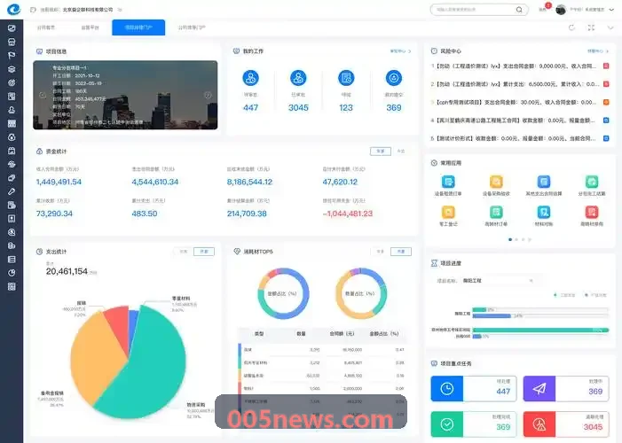Click the long green progress bar in 项目进度

(x=540, y=330)
